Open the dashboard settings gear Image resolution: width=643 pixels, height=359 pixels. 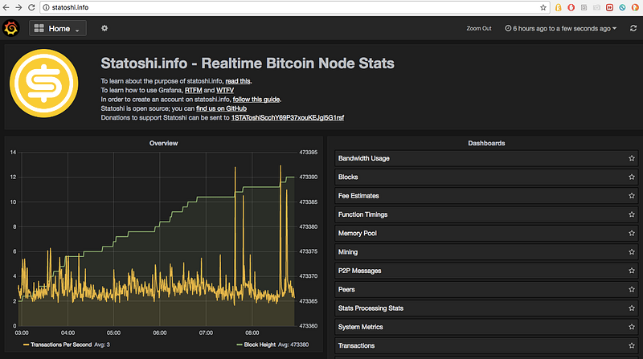pos(104,28)
